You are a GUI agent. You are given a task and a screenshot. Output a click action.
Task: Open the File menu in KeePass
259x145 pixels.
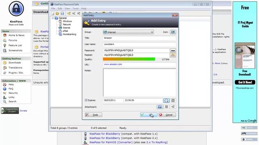point(53,8)
